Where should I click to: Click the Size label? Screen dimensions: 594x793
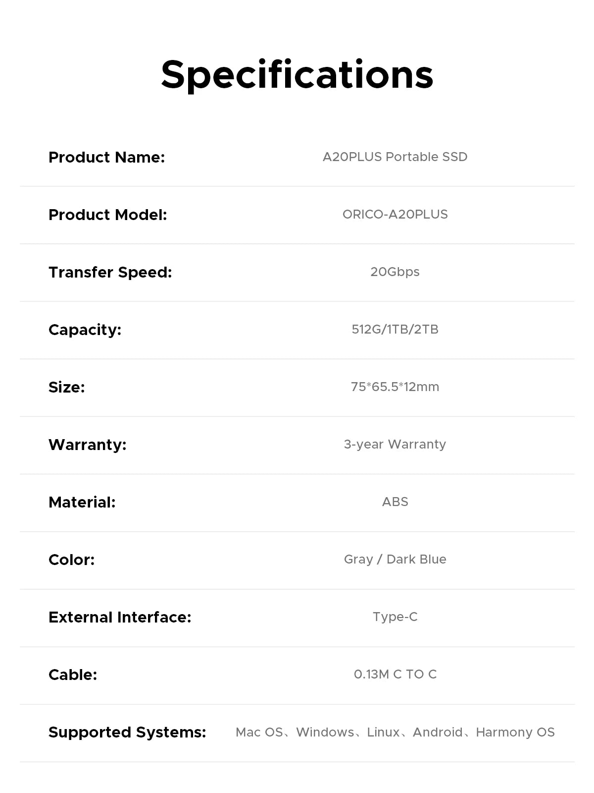(66, 387)
